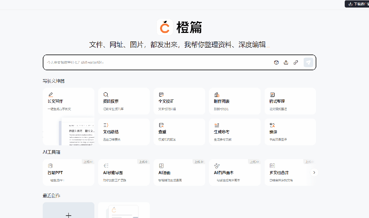Image resolution: width=369 pixels, height=218 pixels.
Task: Launch the 全文校订 proofreading tool
Action: pos(179,101)
